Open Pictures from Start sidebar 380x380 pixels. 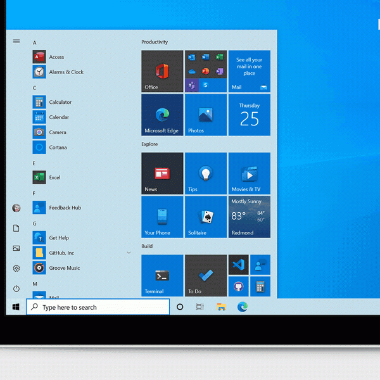[x=16, y=248]
